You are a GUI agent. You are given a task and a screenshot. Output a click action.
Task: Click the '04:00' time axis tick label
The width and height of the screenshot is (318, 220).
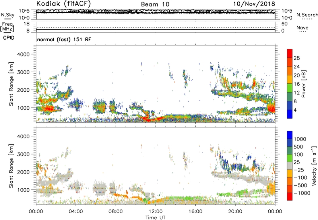tap(76, 212)
